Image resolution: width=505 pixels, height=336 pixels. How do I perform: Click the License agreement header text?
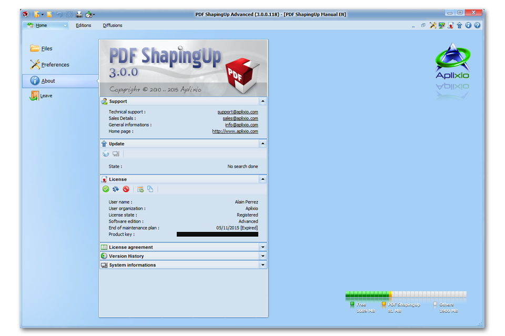131,247
